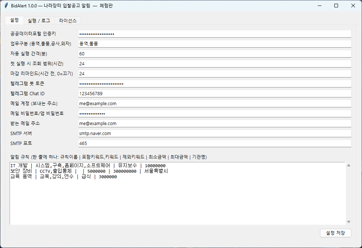Click the down arrow of the rules scrollbar
This screenshot has width=362, height=248.
click(349, 222)
